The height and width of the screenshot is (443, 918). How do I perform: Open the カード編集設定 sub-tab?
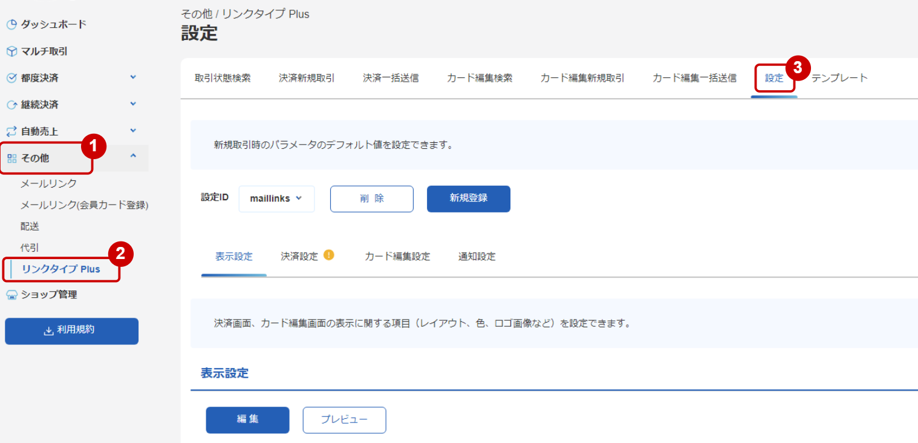point(397,257)
